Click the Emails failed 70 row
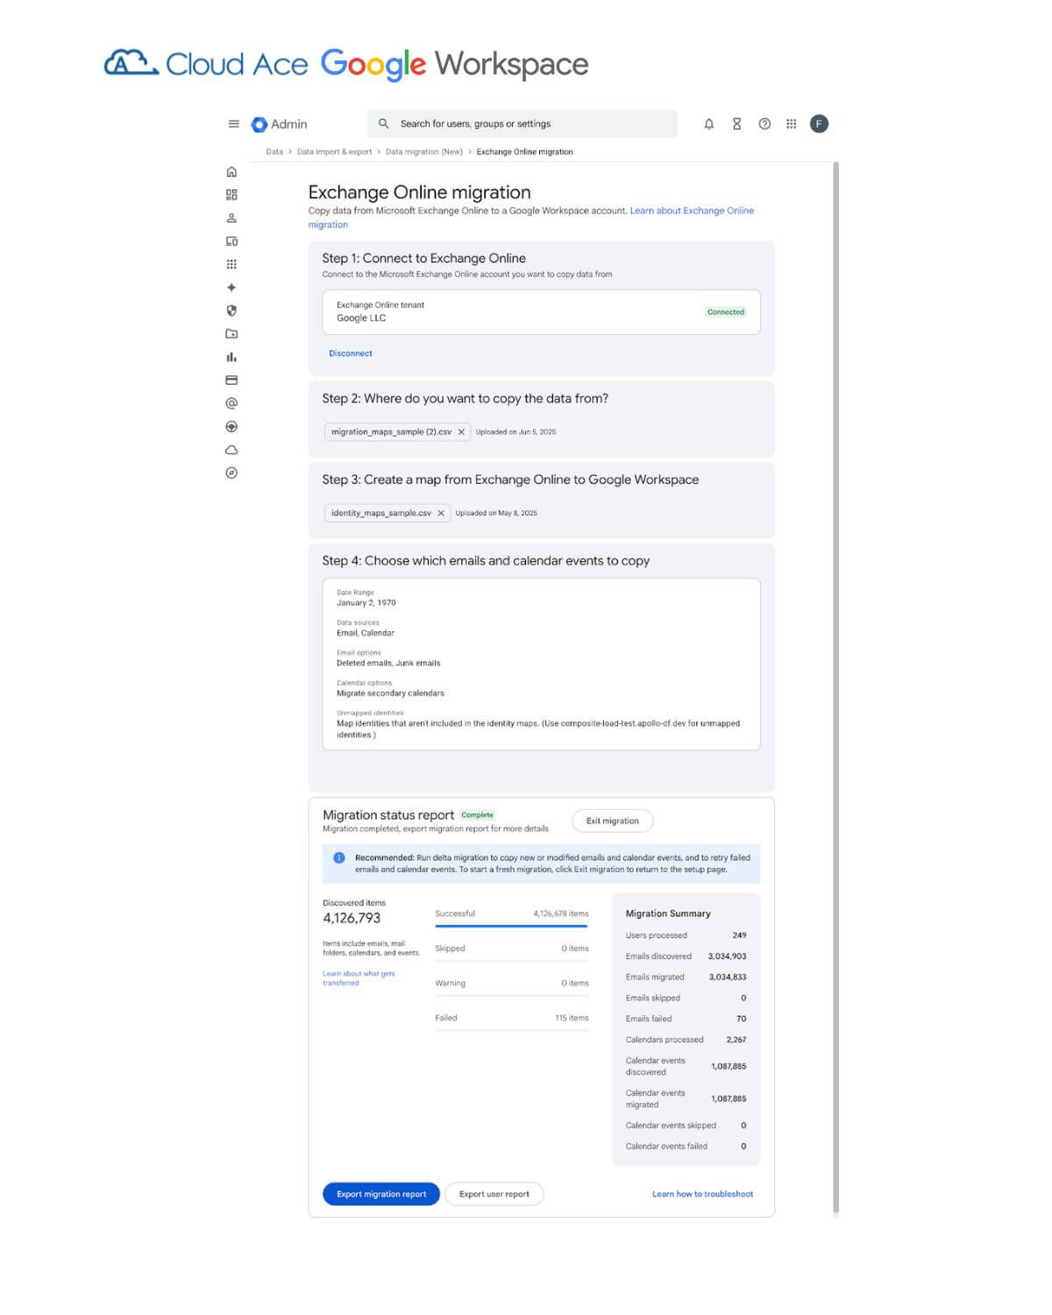The width and height of the screenshot is (1052, 1315). pyautogui.click(x=686, y=1019)
